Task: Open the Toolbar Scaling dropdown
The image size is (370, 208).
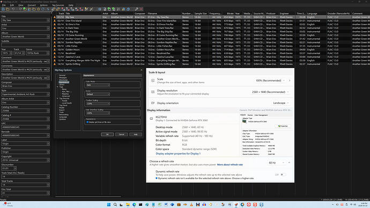Action: click(98, 103)
